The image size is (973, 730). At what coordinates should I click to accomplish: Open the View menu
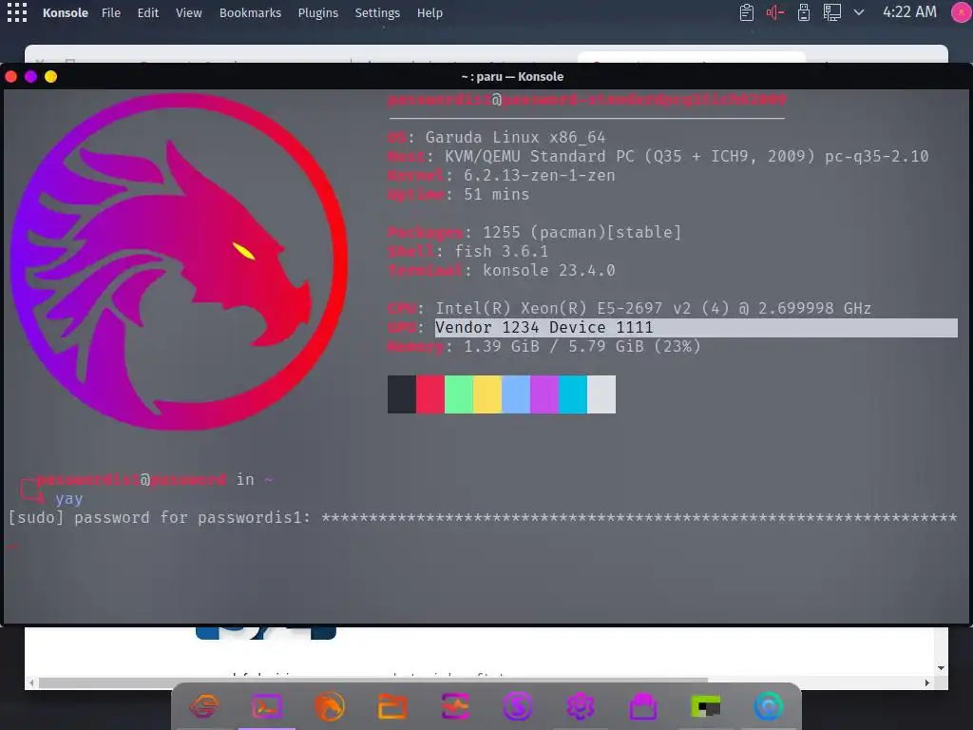pos(189,12)
